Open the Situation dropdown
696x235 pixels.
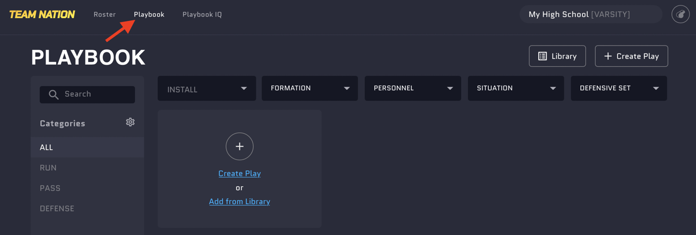coord(516,88)
